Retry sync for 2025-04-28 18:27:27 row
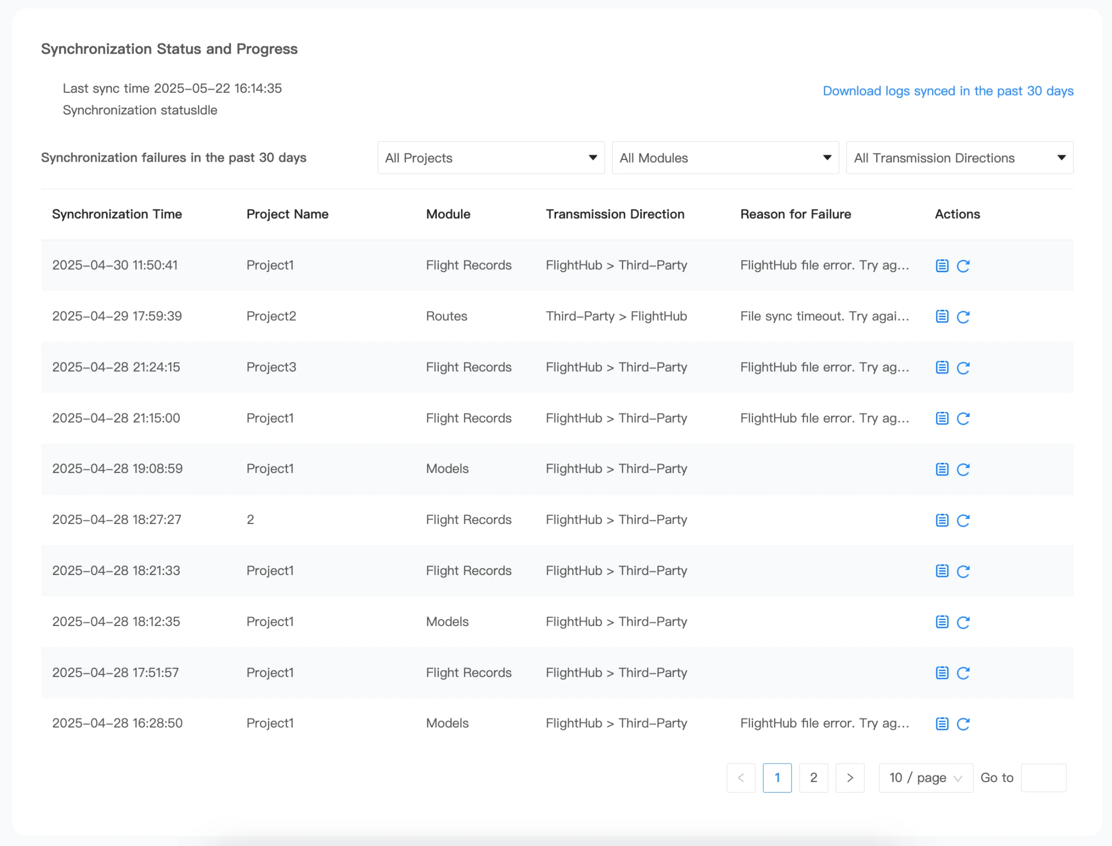Viewport: 1112px width, 846px height. 963,520
